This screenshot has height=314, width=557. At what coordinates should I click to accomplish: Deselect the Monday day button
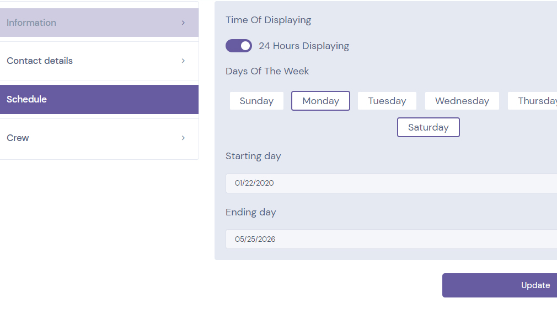[x=320, y=101]
